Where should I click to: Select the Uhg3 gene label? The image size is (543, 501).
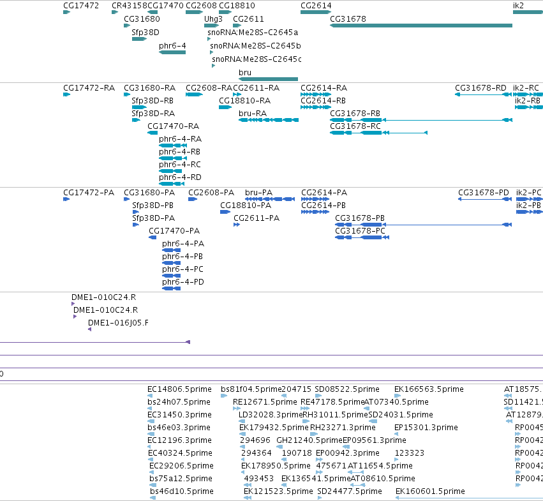(213, 19)
